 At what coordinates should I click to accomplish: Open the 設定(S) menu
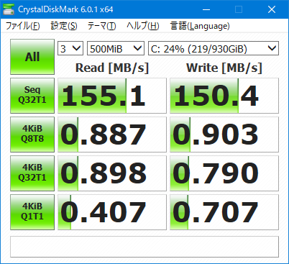[64, 26]
